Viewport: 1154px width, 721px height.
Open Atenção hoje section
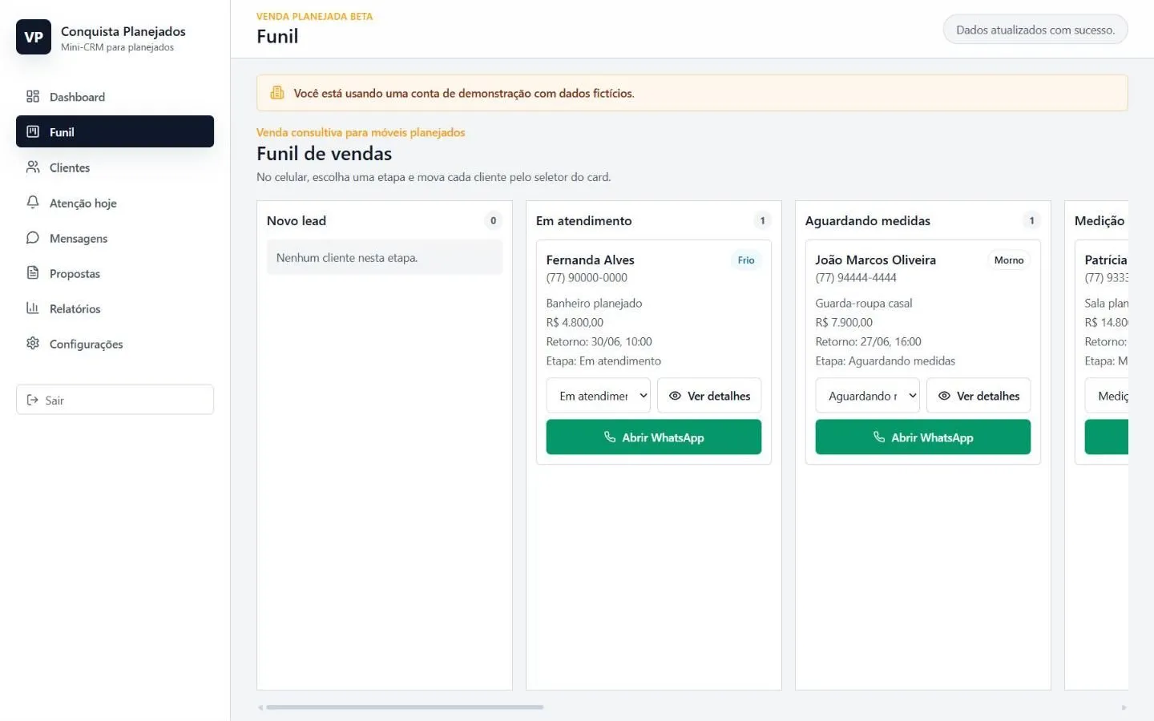tap(115, 203)
